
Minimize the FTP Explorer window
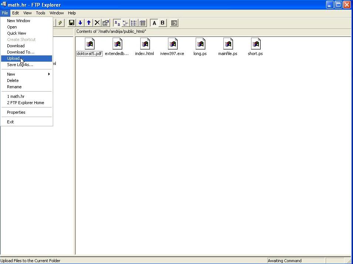pos(330,5)
